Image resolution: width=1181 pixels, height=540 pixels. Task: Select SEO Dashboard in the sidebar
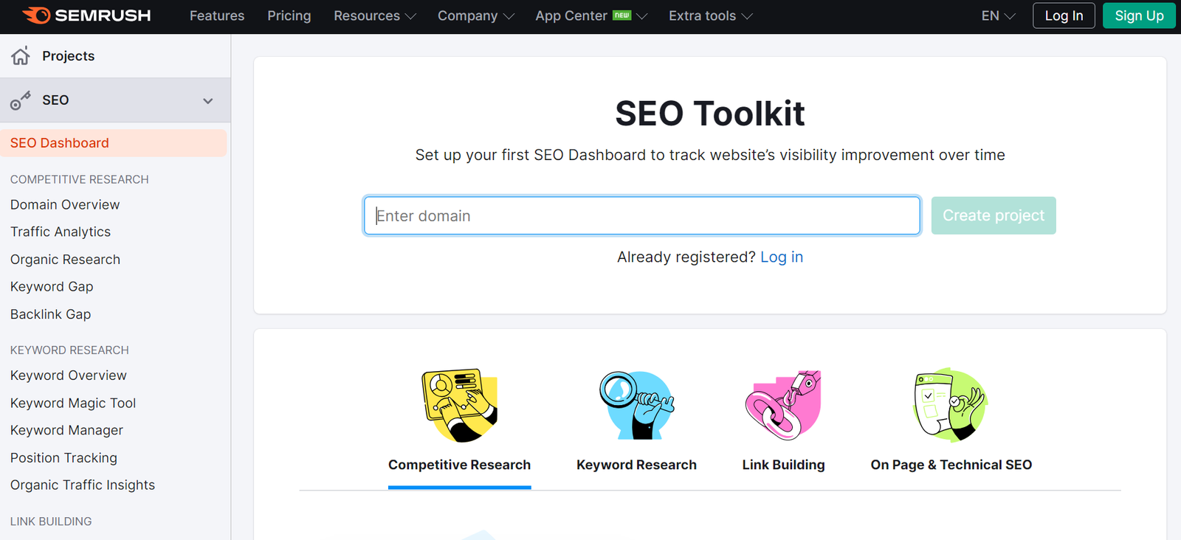(114, 143)
